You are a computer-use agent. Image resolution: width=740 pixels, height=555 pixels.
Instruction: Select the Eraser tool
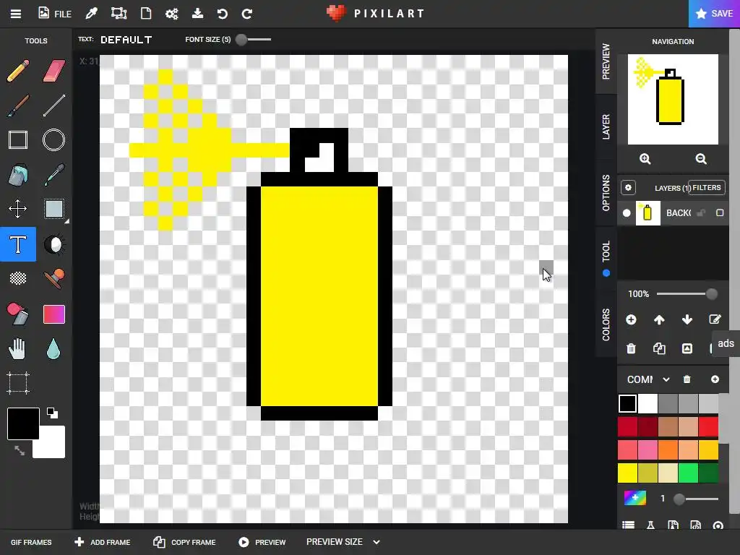[x=53, y=71]
